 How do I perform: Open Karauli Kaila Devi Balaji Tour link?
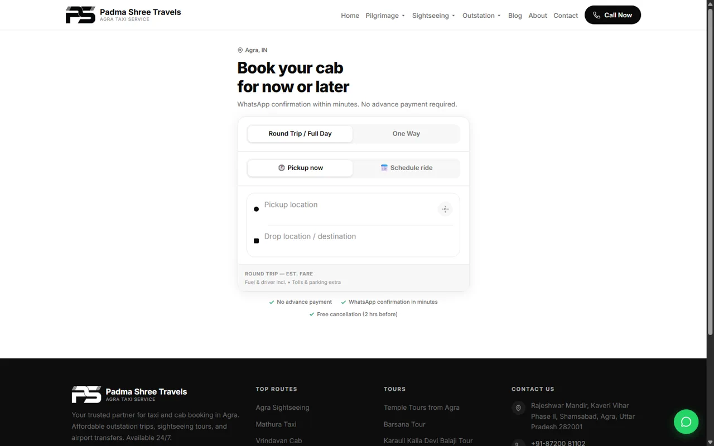428,440
